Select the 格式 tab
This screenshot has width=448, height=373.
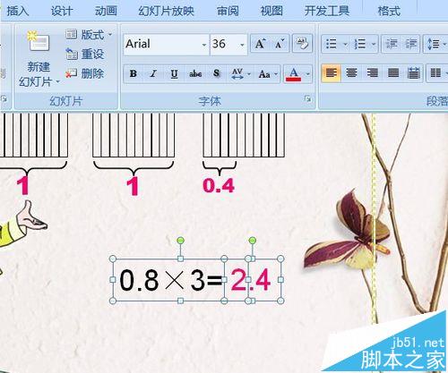(389, 11)
